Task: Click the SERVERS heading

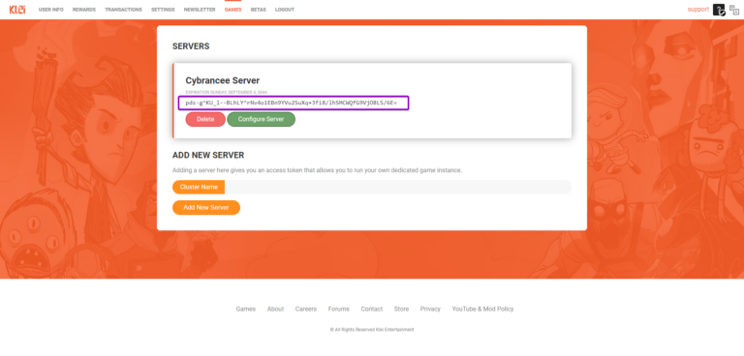Action: pyautogui.click(x=191, y=46)
